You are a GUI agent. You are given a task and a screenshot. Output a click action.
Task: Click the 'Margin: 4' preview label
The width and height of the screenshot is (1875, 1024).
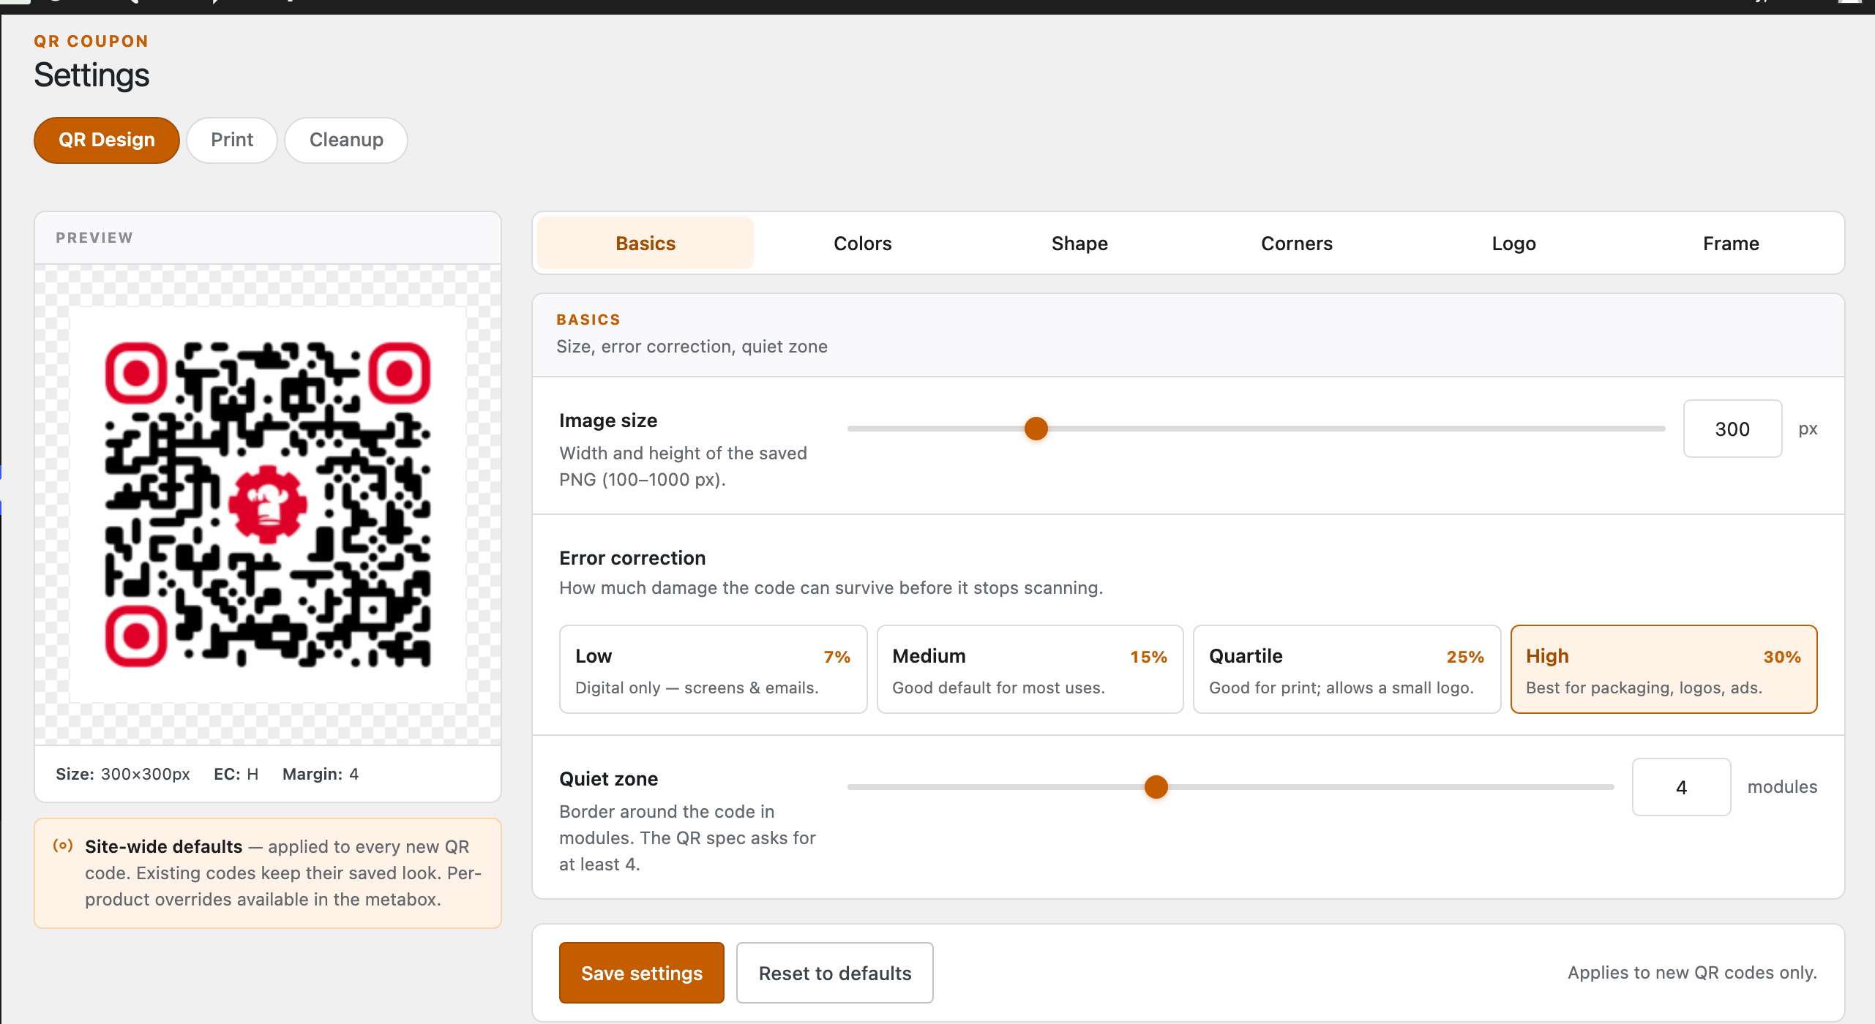(x=321, y=774)
